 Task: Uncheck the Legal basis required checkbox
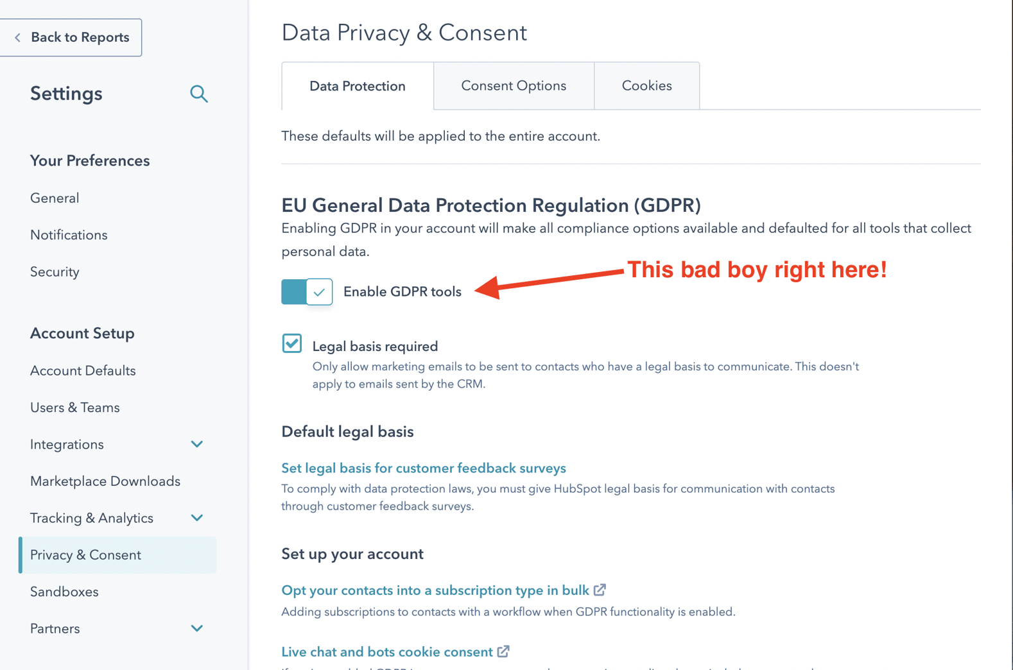click(291, 343)
